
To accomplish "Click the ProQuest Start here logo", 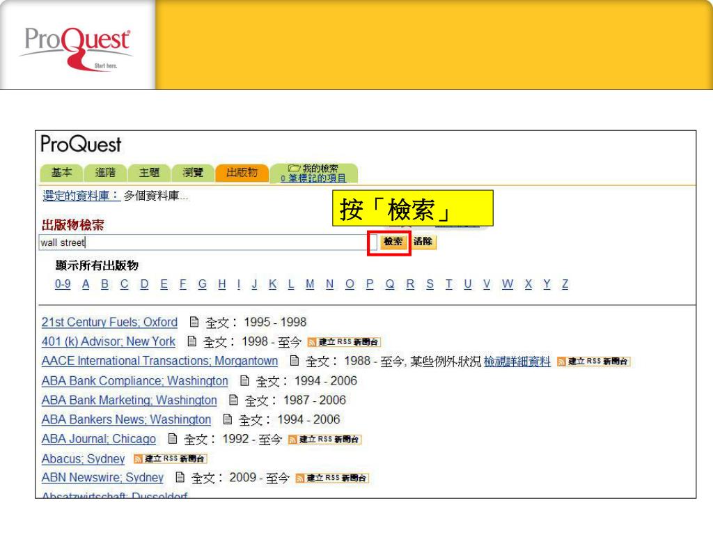I will (77, 48).
